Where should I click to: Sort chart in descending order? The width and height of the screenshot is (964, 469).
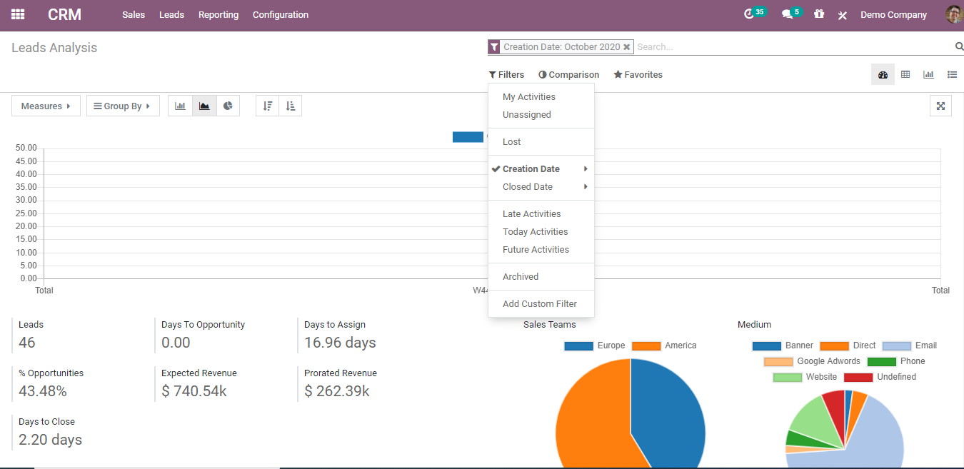click(268, 106)
